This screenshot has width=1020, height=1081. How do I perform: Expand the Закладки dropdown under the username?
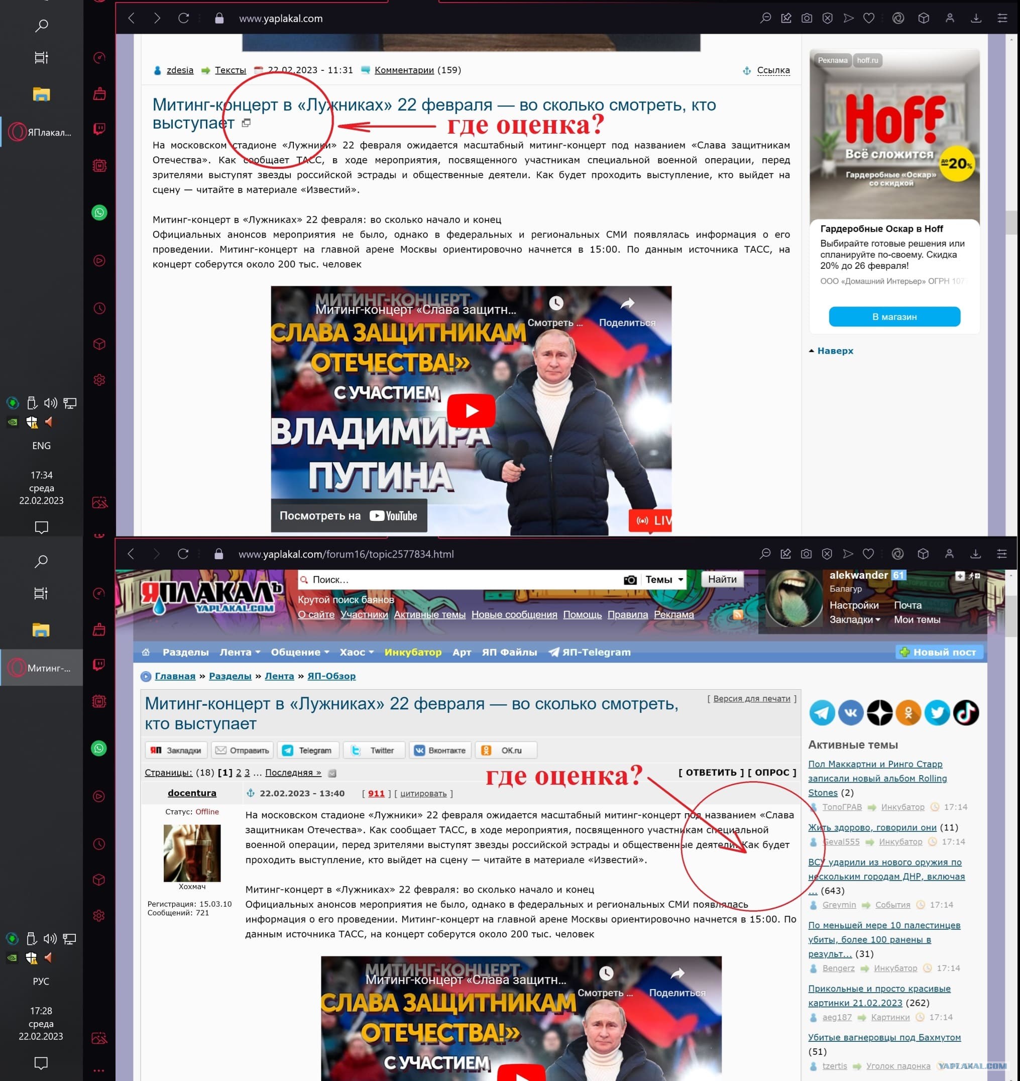[855, 619]
